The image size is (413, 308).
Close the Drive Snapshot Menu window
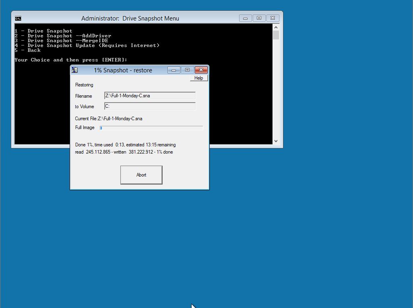(273, 18)
